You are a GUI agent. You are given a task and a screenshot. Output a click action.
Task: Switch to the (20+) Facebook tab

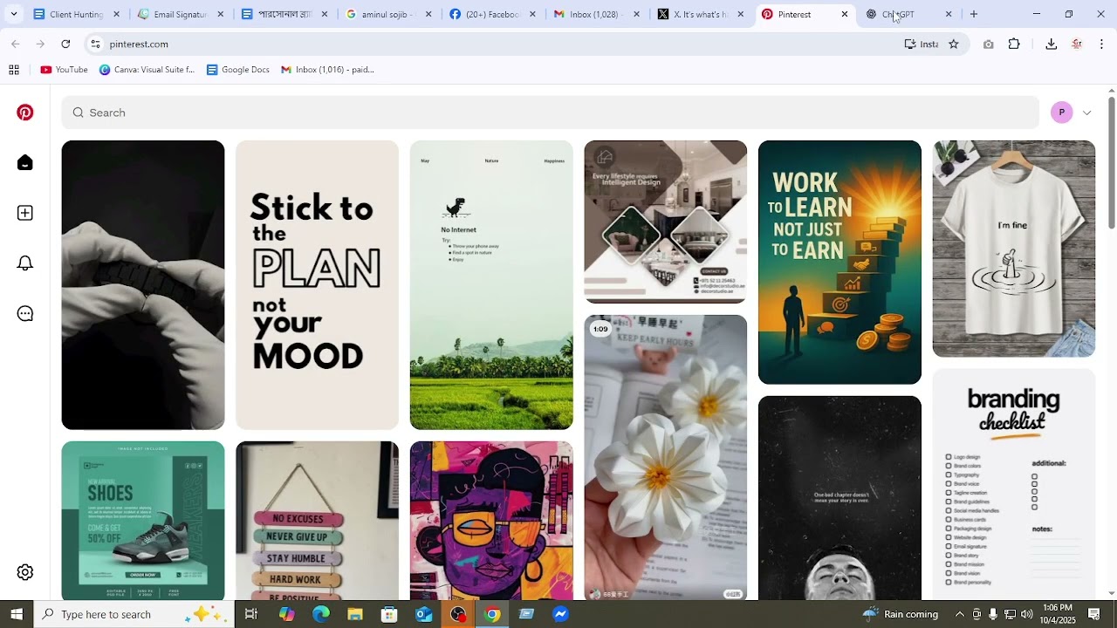point(493,14)
